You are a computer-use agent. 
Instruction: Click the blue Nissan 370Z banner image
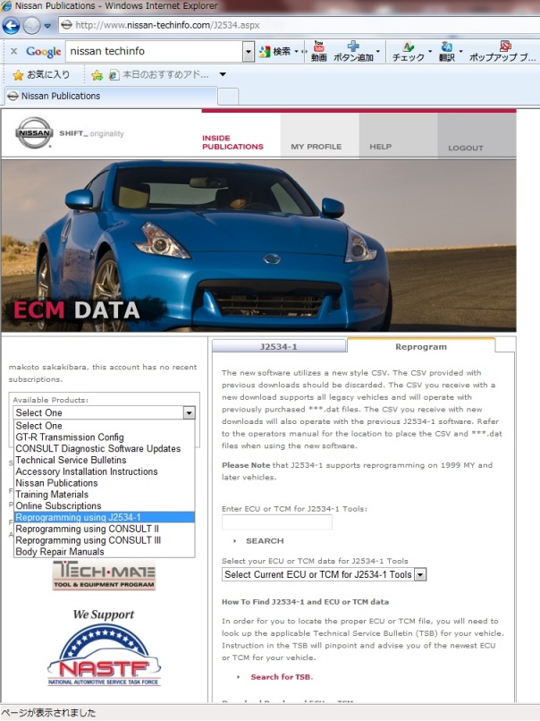click(258, 245)
